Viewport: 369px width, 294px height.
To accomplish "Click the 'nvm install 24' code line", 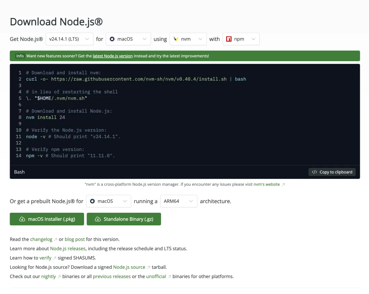I will (x=45, y=117).
